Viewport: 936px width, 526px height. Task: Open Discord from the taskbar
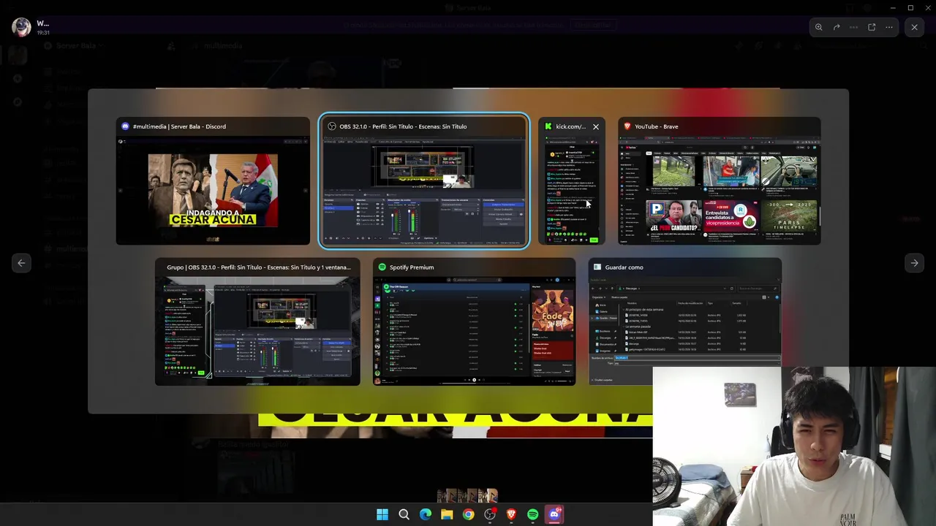point(554,514)
